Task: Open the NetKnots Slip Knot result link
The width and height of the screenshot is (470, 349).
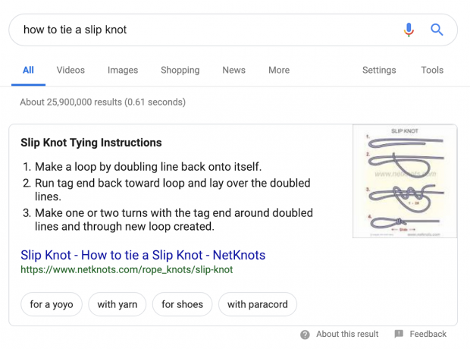Action: (x=143, y=255)
